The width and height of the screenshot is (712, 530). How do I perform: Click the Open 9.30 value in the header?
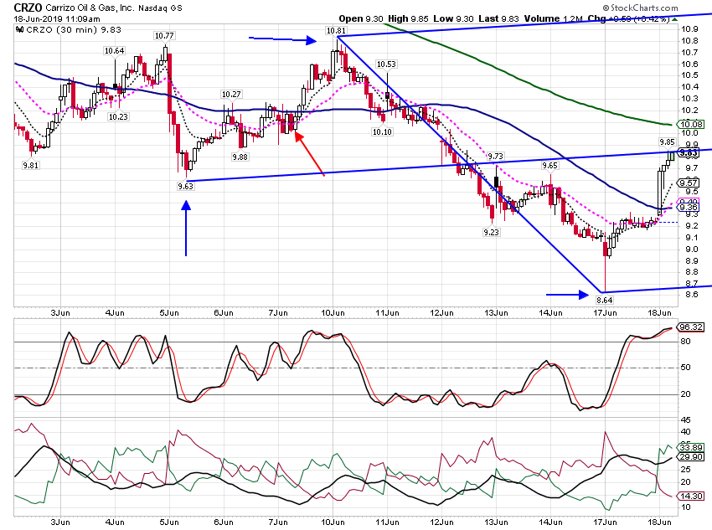pyautogui.click(x=361, y=18)
